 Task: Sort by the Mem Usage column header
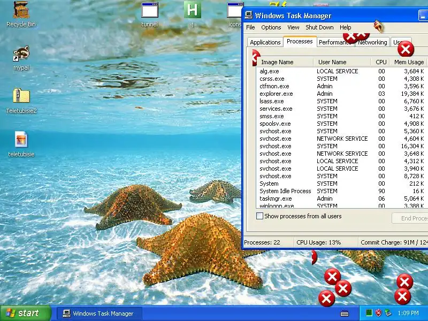408,62
